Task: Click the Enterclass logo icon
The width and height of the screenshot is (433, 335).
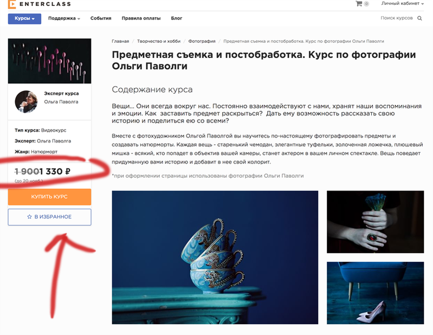Action: click(x=12, y=4)
